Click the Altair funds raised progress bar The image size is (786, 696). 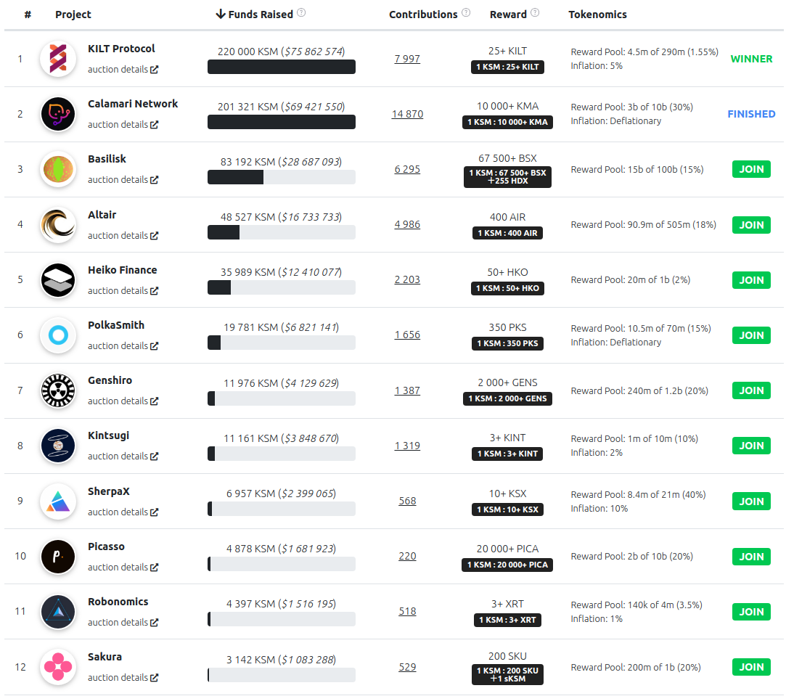pos(281,232)
